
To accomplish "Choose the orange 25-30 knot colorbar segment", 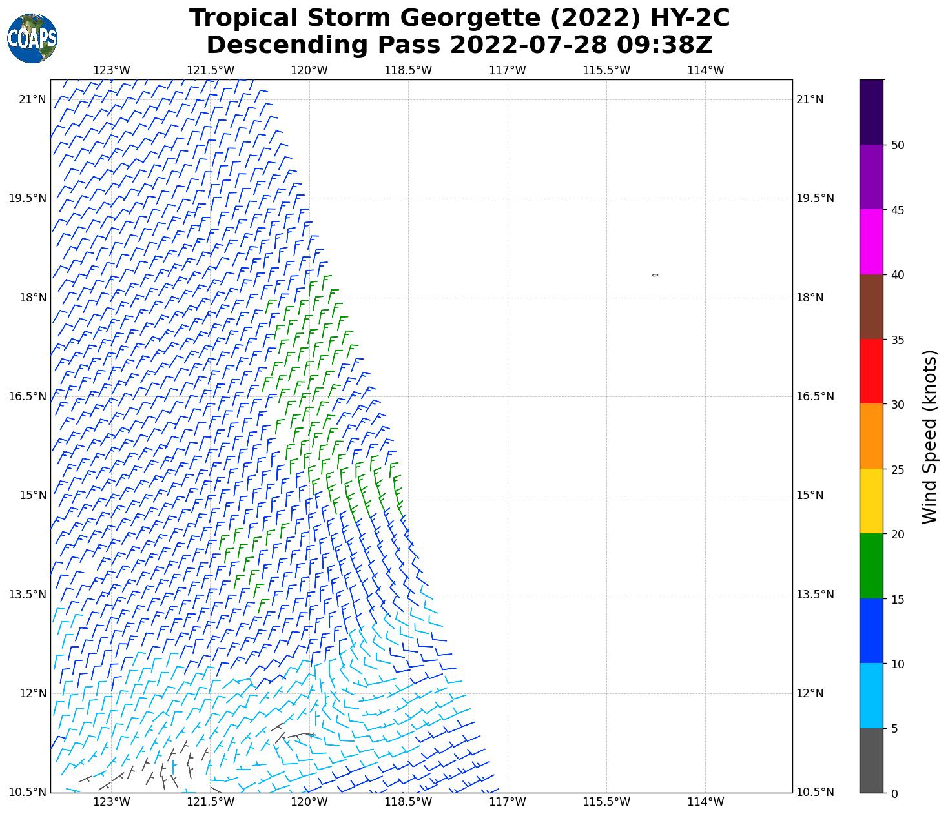I will click(871, 436).
